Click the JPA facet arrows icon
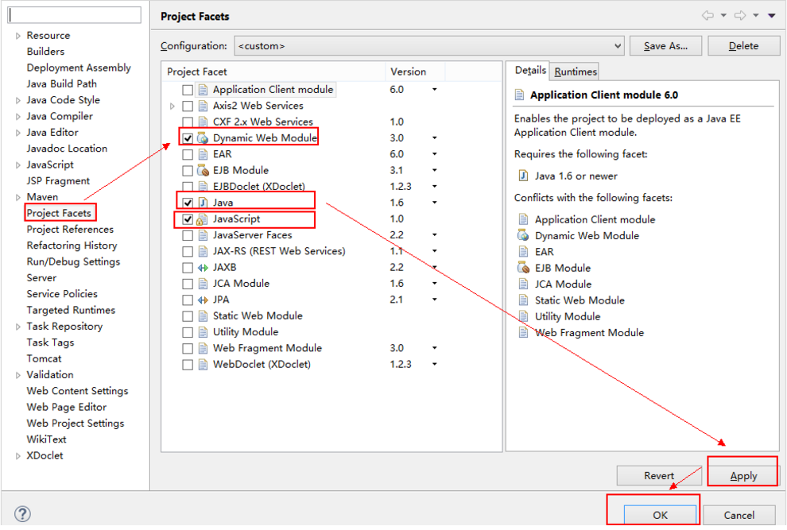787x530 pixels. click(x=203, y=300)
